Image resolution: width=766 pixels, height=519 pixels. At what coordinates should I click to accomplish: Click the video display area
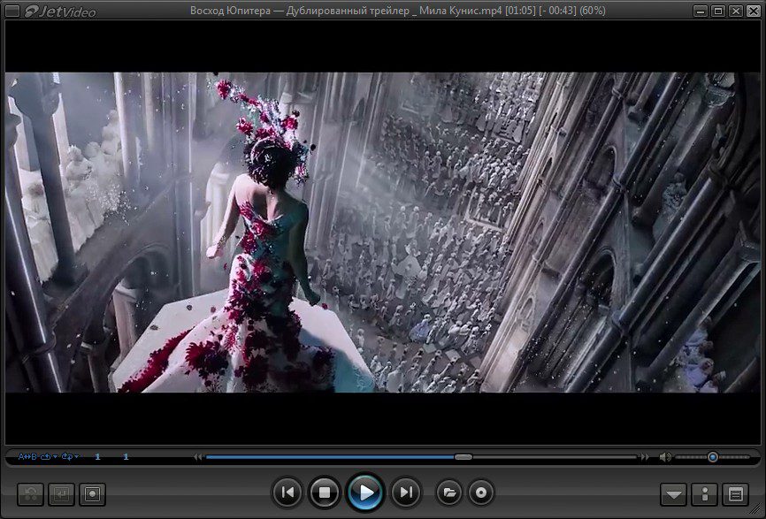click(383, 233)
